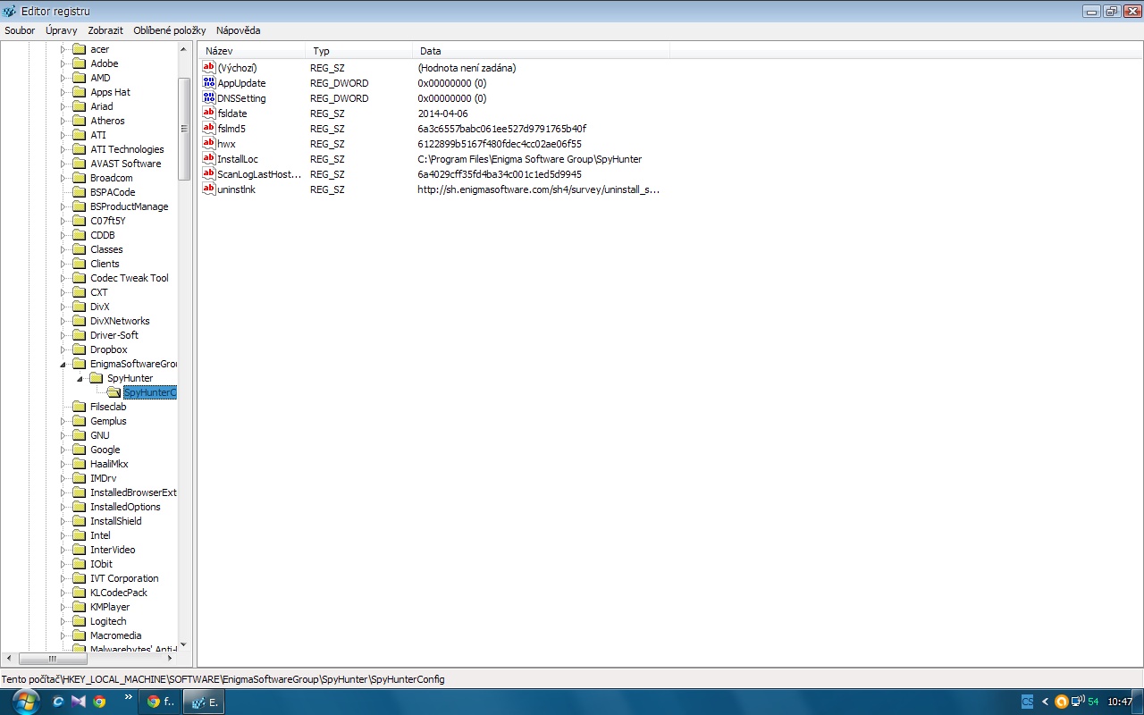Collapse the EnigmaSoftwareGroup key
The width and height of the screenshot is (1144, 715).
63,364
